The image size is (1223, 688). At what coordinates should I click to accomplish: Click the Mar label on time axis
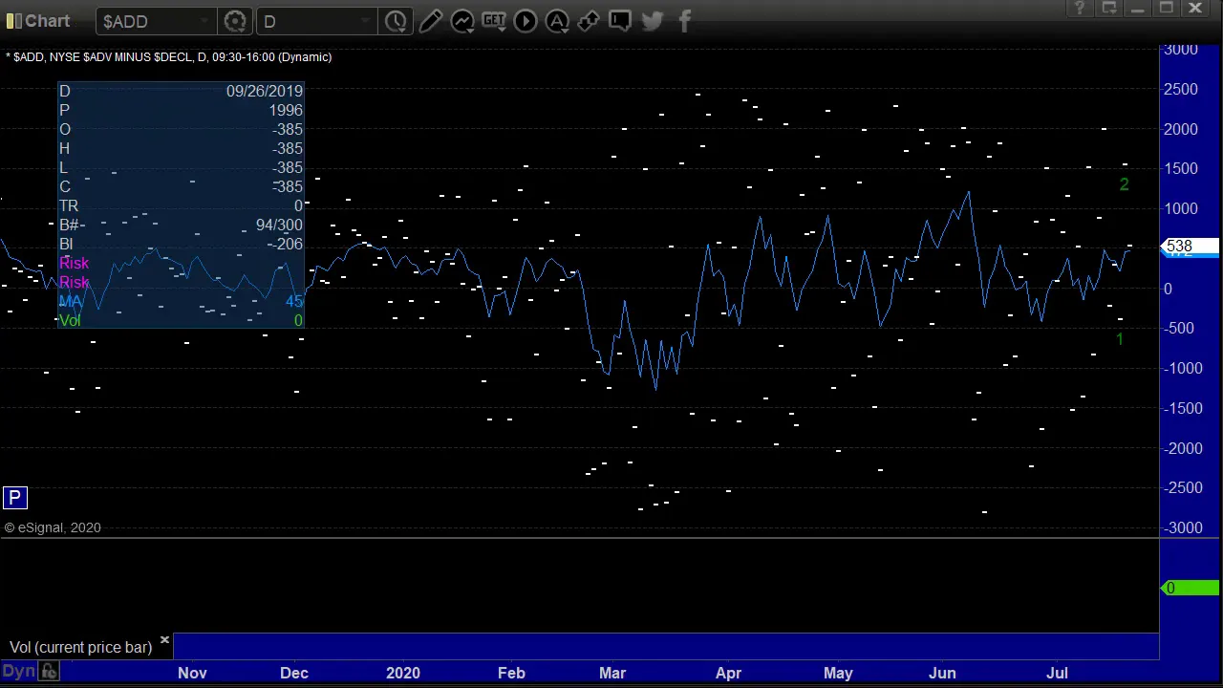pyautogui.click(x=612, y=673)
